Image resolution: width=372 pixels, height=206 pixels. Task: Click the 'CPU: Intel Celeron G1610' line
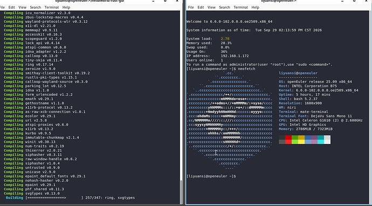[x=321, y=120]
